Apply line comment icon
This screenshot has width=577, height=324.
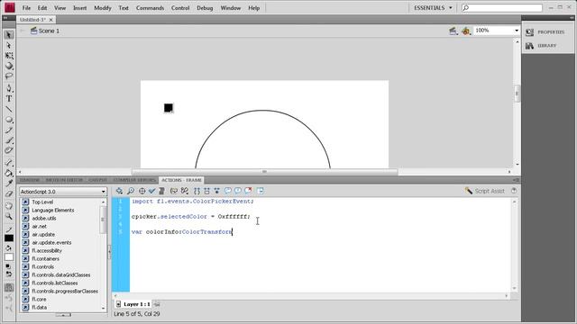[x=238, y=191]
